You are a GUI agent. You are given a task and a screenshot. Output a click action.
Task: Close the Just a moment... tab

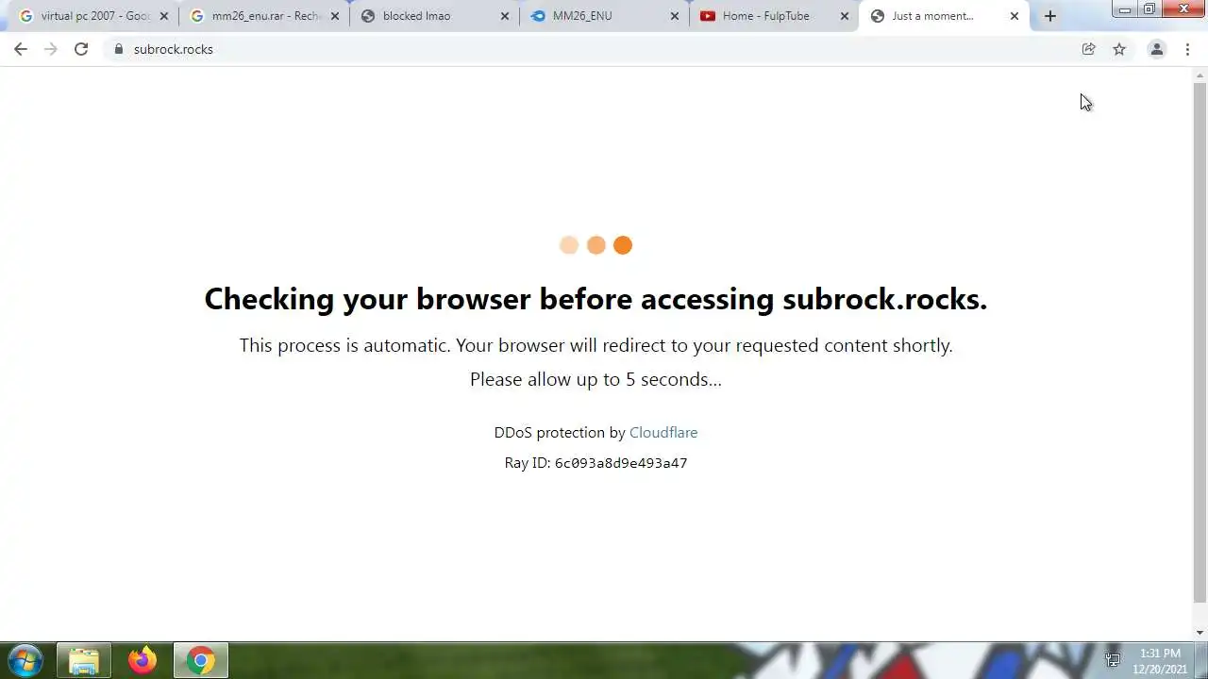1015,16
